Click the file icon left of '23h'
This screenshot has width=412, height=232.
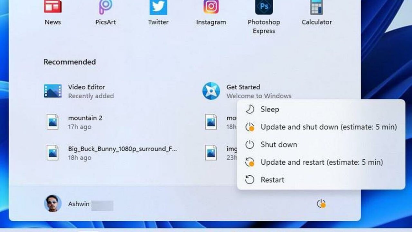(x=211, y=153)
